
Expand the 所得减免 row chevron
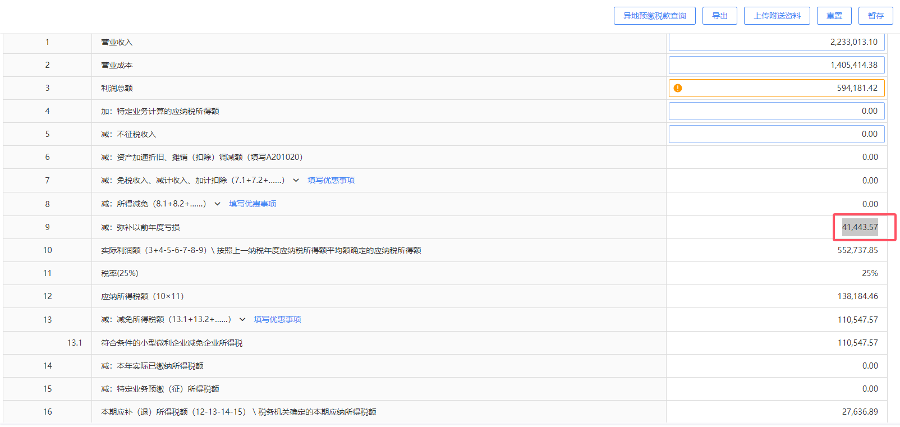pyautogui.click(x=217, y=204)
